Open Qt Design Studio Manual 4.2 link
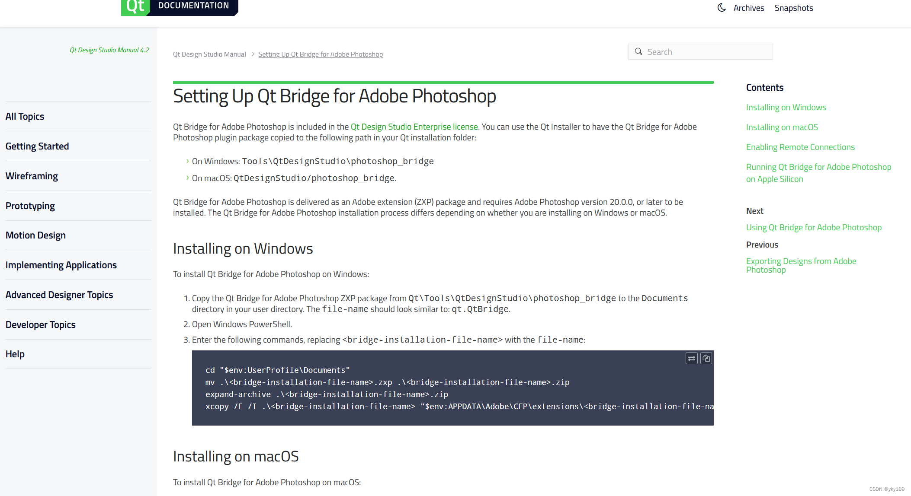The height and width of the screenshot is (496, 911). click(109, 50)
